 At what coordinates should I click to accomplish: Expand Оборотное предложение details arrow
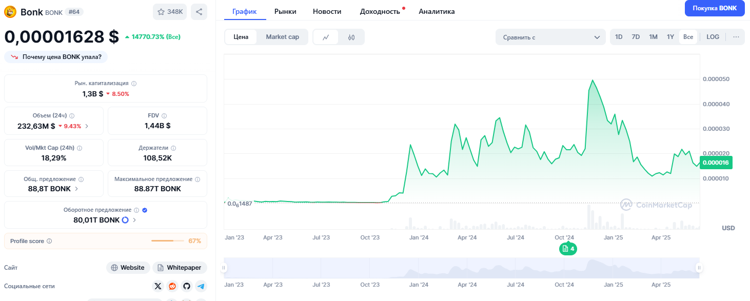click(134, 220)
